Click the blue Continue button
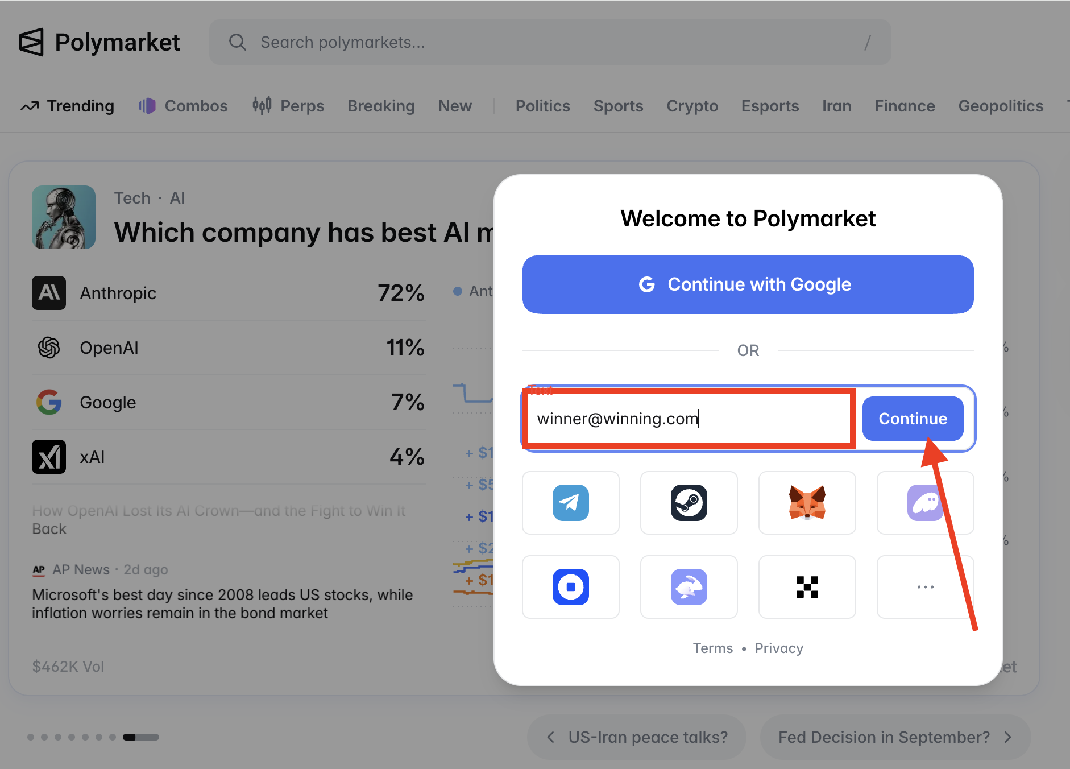The height and width of the screenshot is (769, 1070). coord(913,419)
